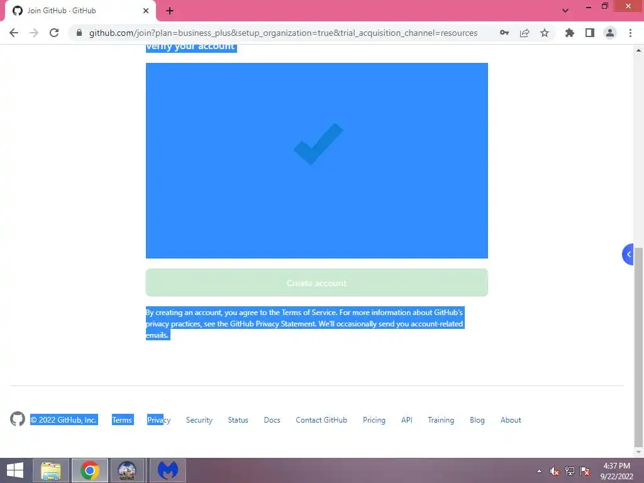Expand the blue side panel arrow
The height and width of the screenshot is (483, 644).
pyautogui.click(x=628, y=254)
